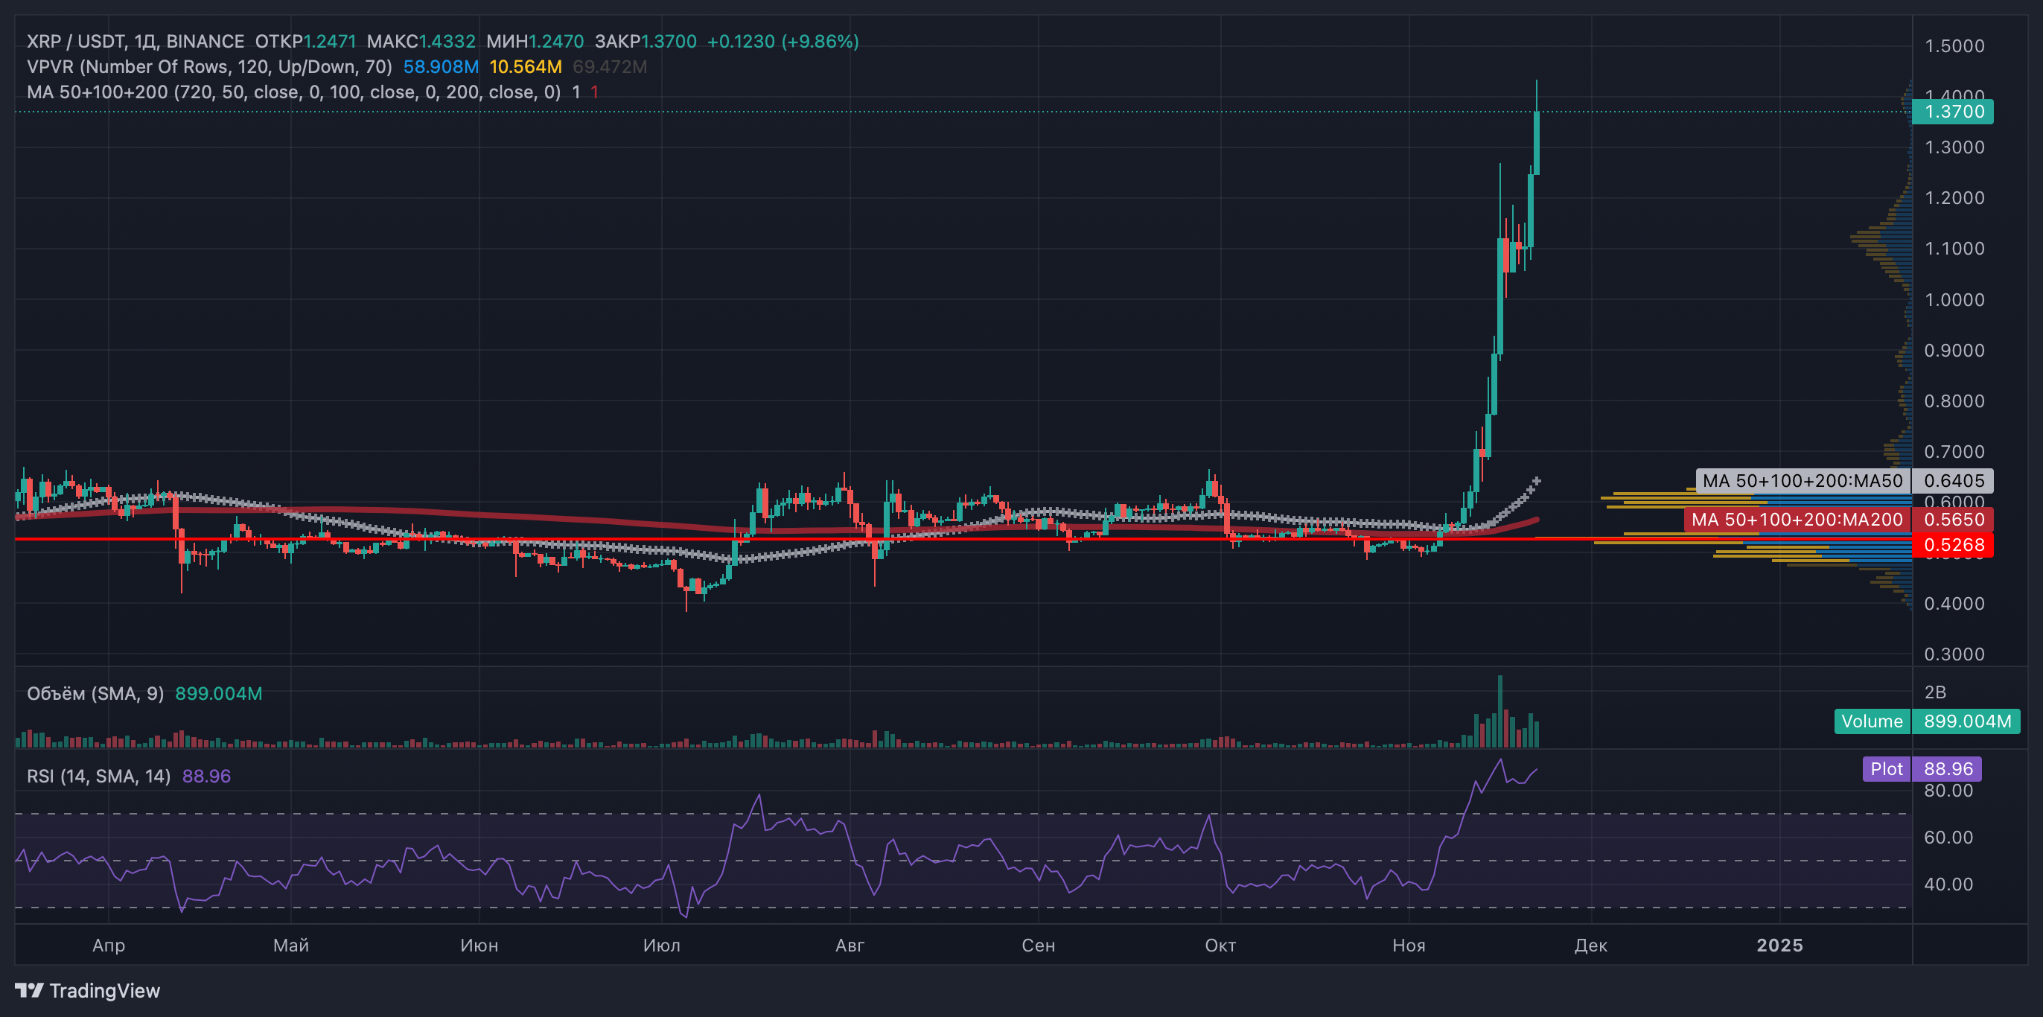Click the Апр label on time axis
The height and width of the screenshot is (1017, 2043).
pyautogui.click(x=109, y=946)
